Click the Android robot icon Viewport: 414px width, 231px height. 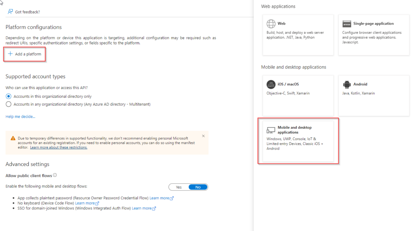pyautogui.click(x=346, y=84)
